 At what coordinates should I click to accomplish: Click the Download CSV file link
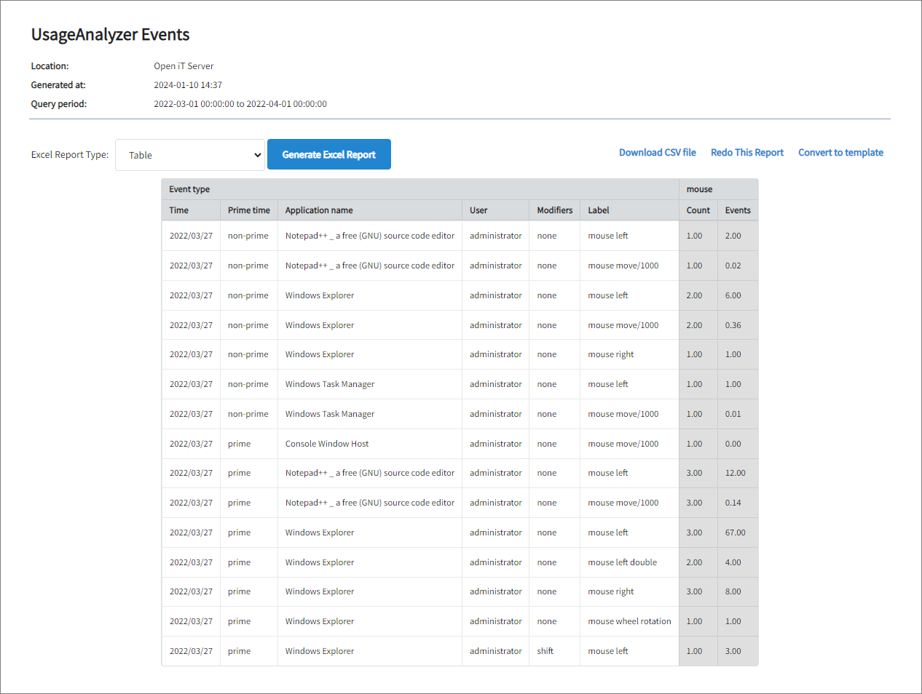(657, 152)
